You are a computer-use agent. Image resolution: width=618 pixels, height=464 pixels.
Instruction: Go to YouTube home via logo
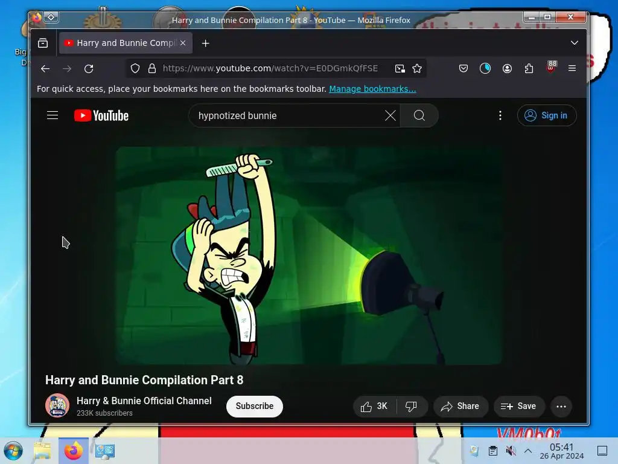pos(101,115)
